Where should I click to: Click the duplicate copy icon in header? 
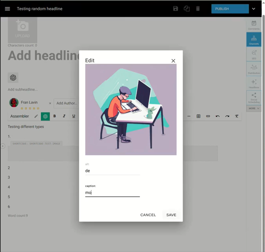pyautogui.click(x=187, y=9)
